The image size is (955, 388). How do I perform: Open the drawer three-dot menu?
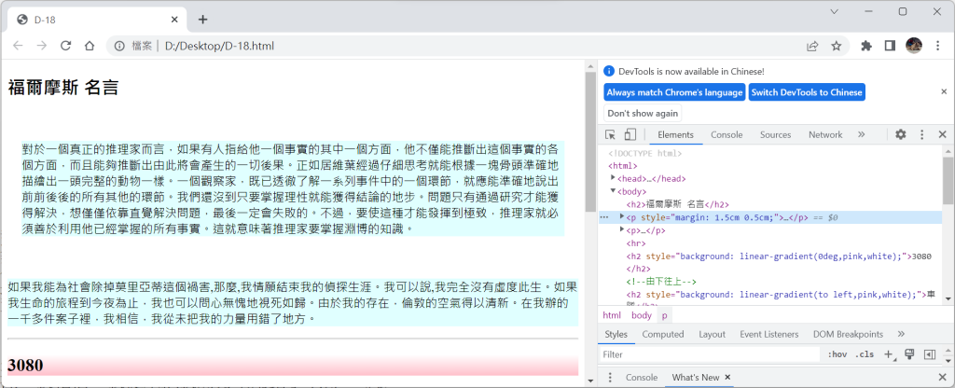(610, 377)
